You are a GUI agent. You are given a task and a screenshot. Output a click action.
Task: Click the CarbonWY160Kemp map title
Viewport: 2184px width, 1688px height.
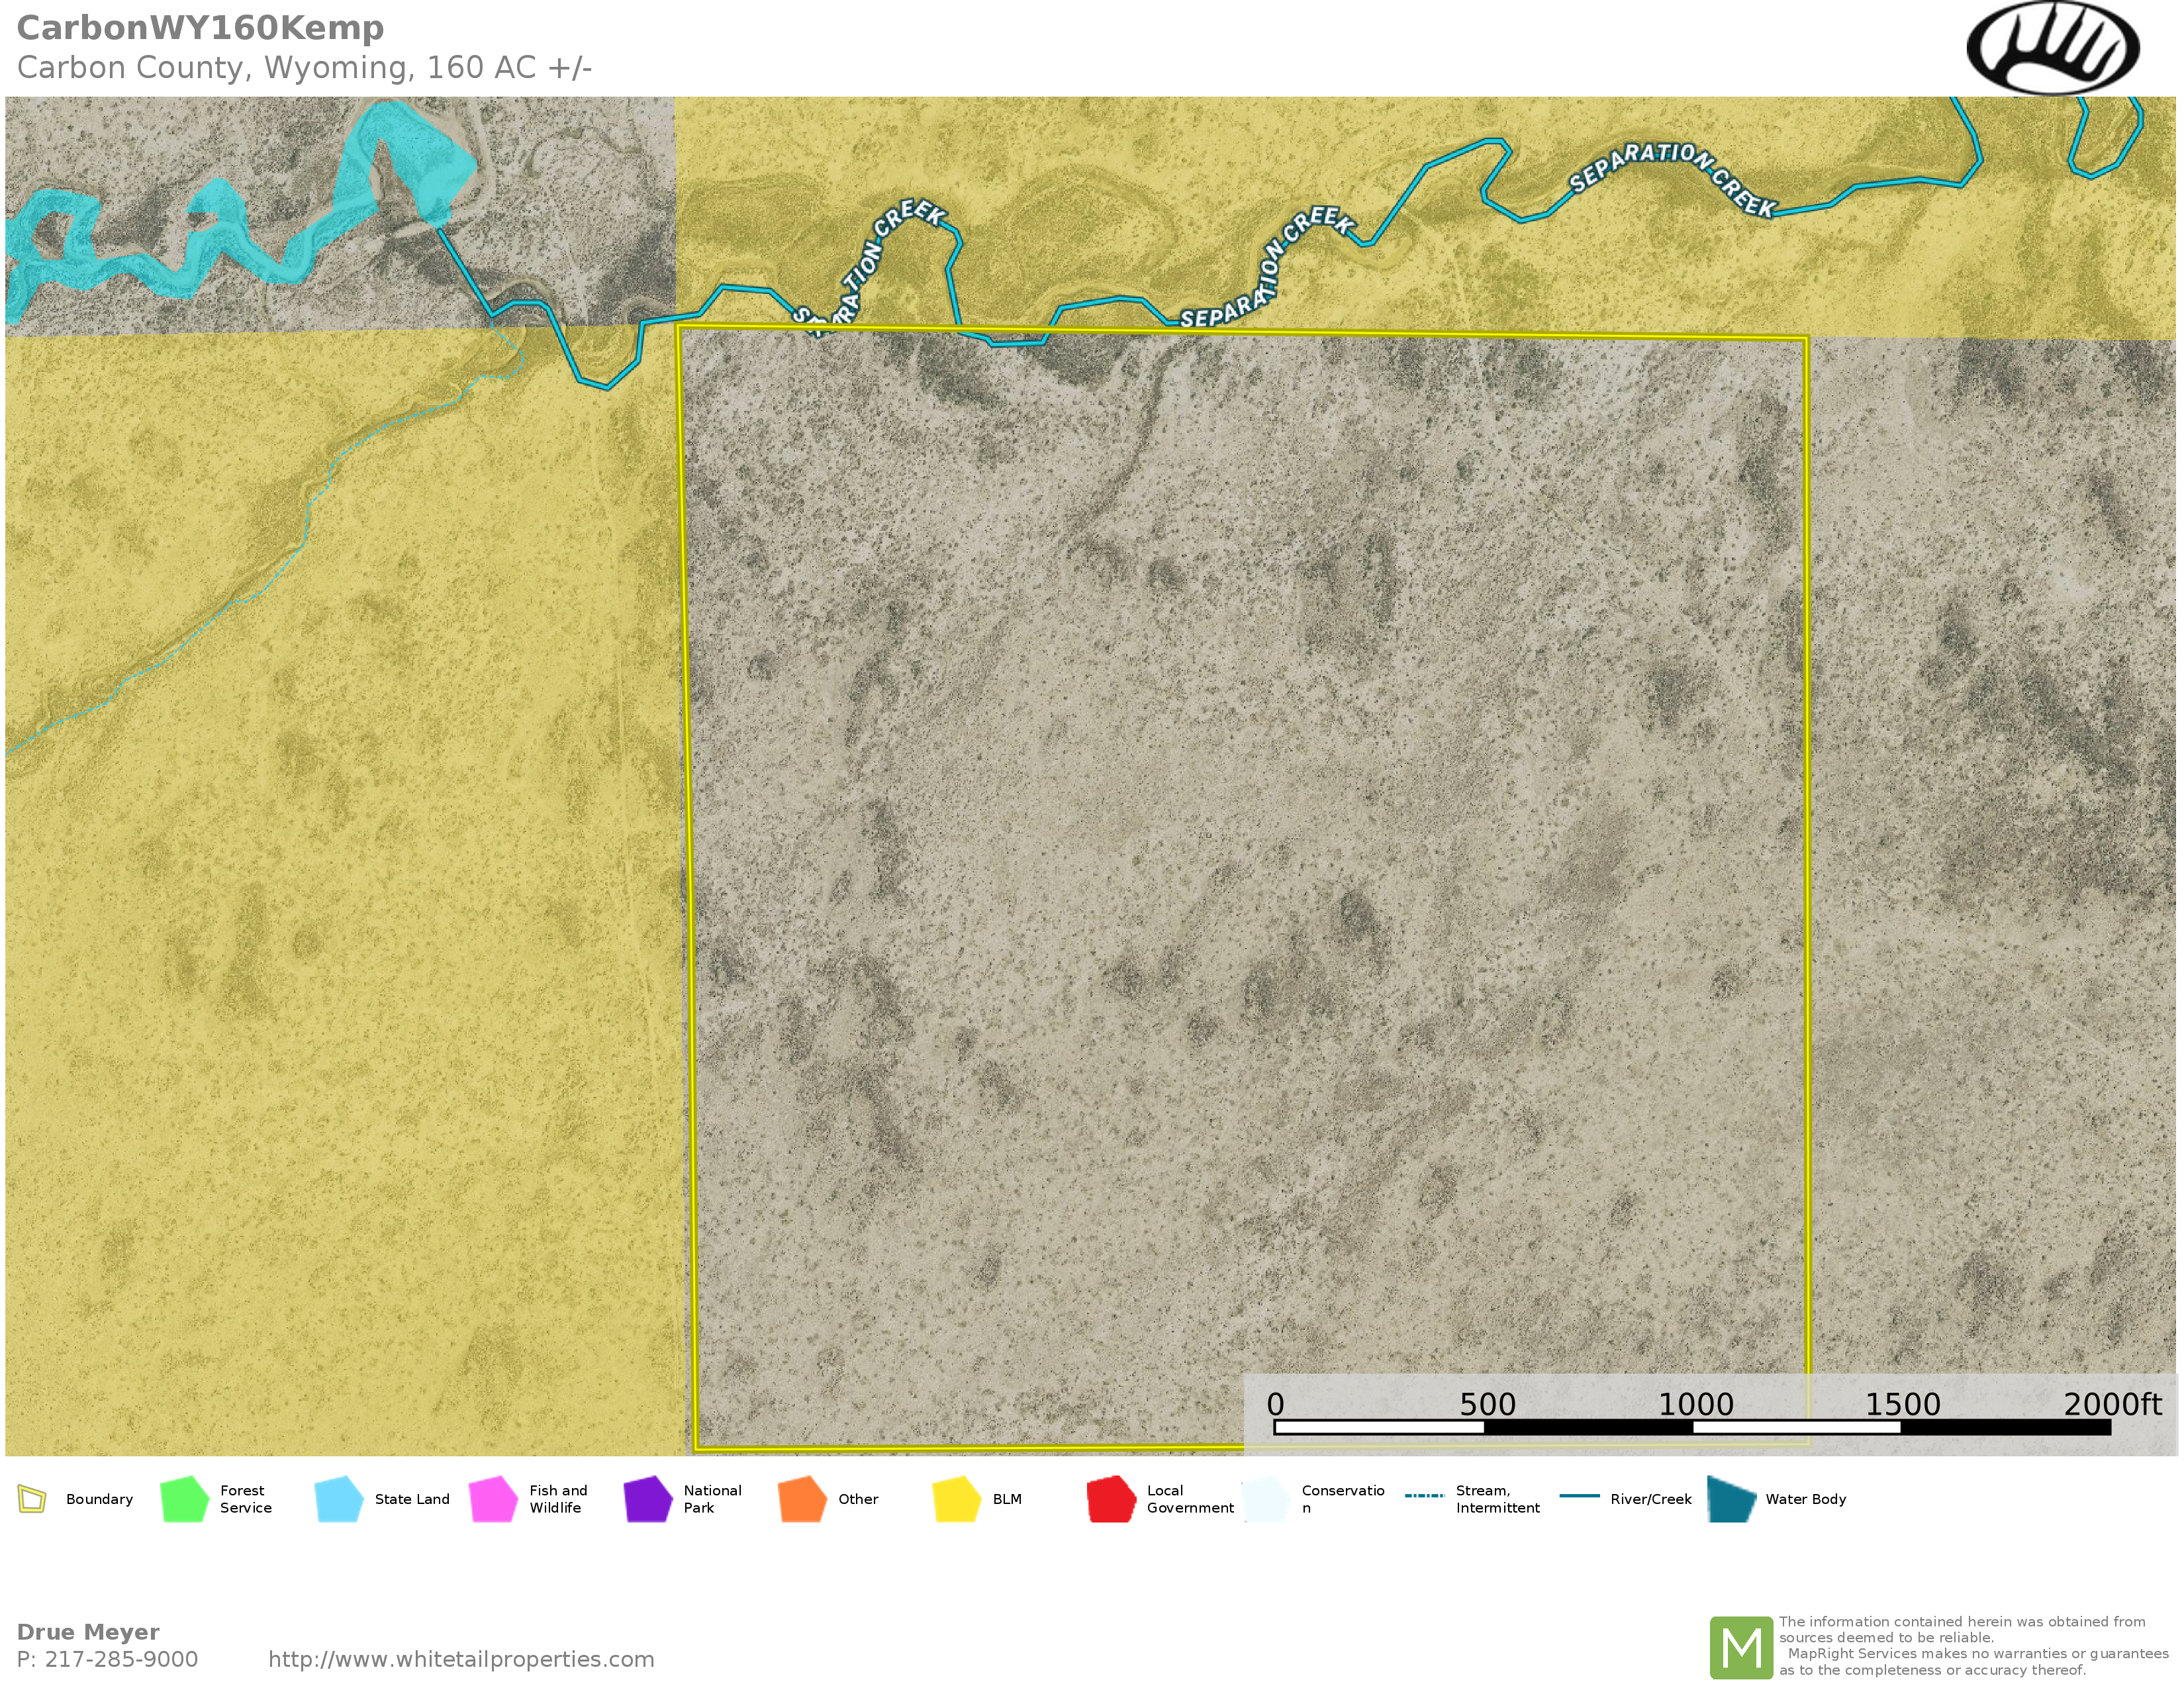pos(200,28)
